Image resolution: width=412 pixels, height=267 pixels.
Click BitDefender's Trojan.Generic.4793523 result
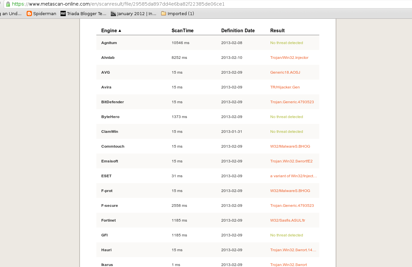click(x=292, y=102)
